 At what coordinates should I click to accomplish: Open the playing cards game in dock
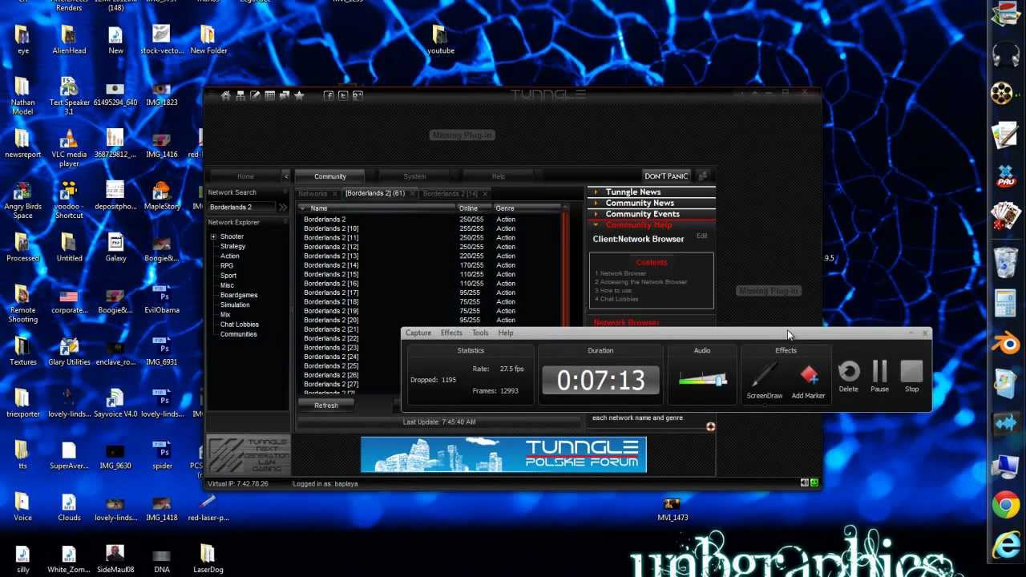(1006, 216)
